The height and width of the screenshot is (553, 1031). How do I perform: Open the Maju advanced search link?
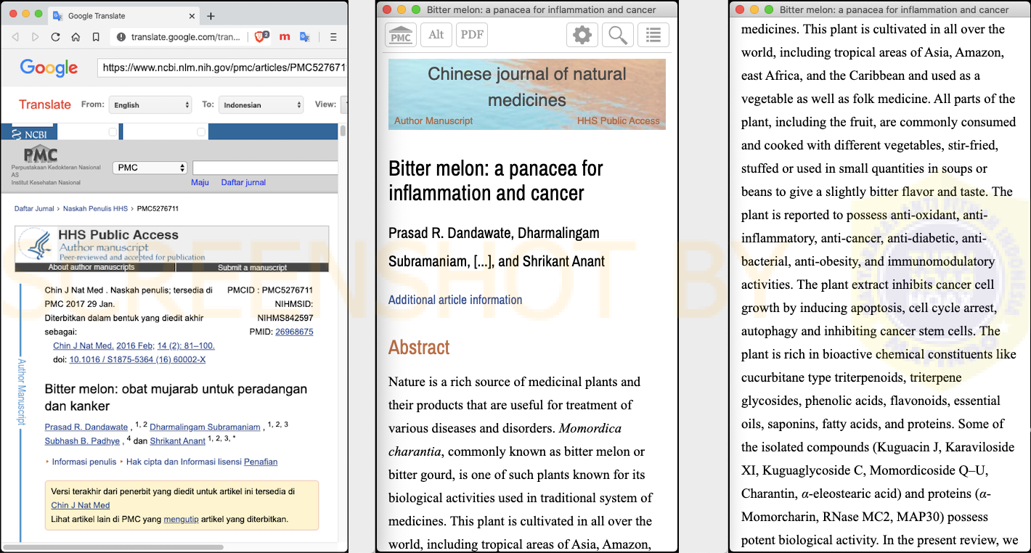point(200,182)
